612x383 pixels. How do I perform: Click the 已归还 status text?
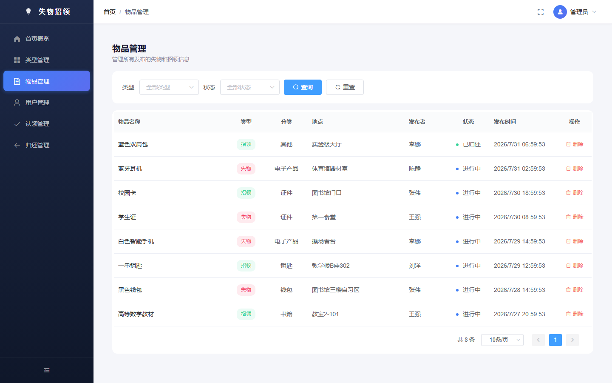click(472, 144)
